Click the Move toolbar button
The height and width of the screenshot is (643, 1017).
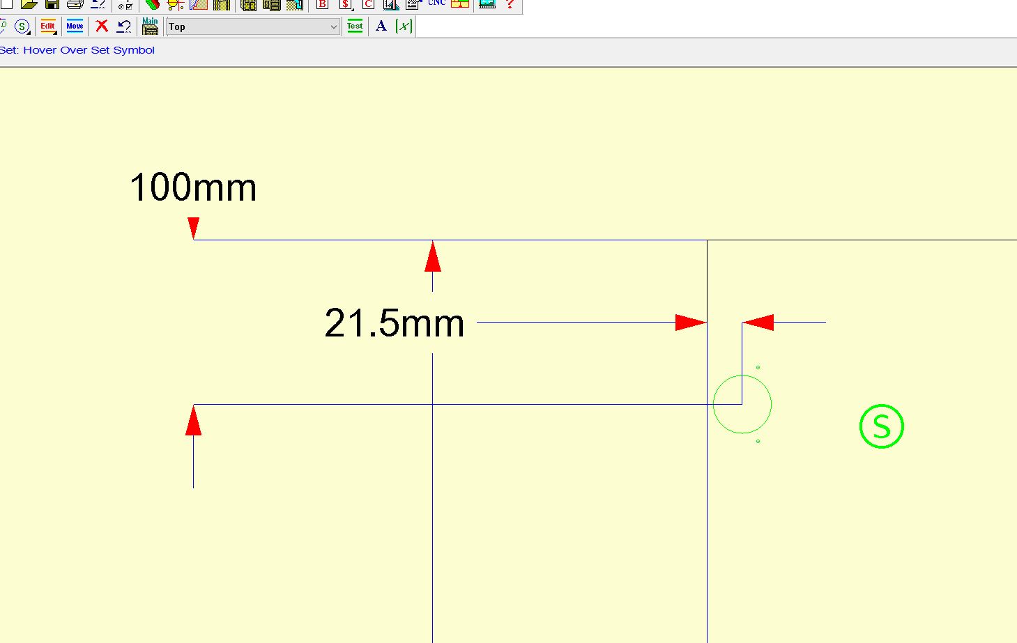[75, 26]
